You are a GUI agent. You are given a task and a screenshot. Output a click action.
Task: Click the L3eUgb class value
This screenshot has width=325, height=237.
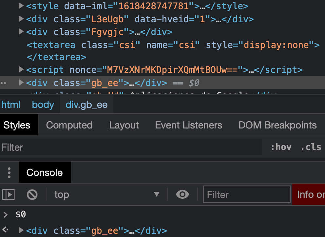tap(107, 19)
